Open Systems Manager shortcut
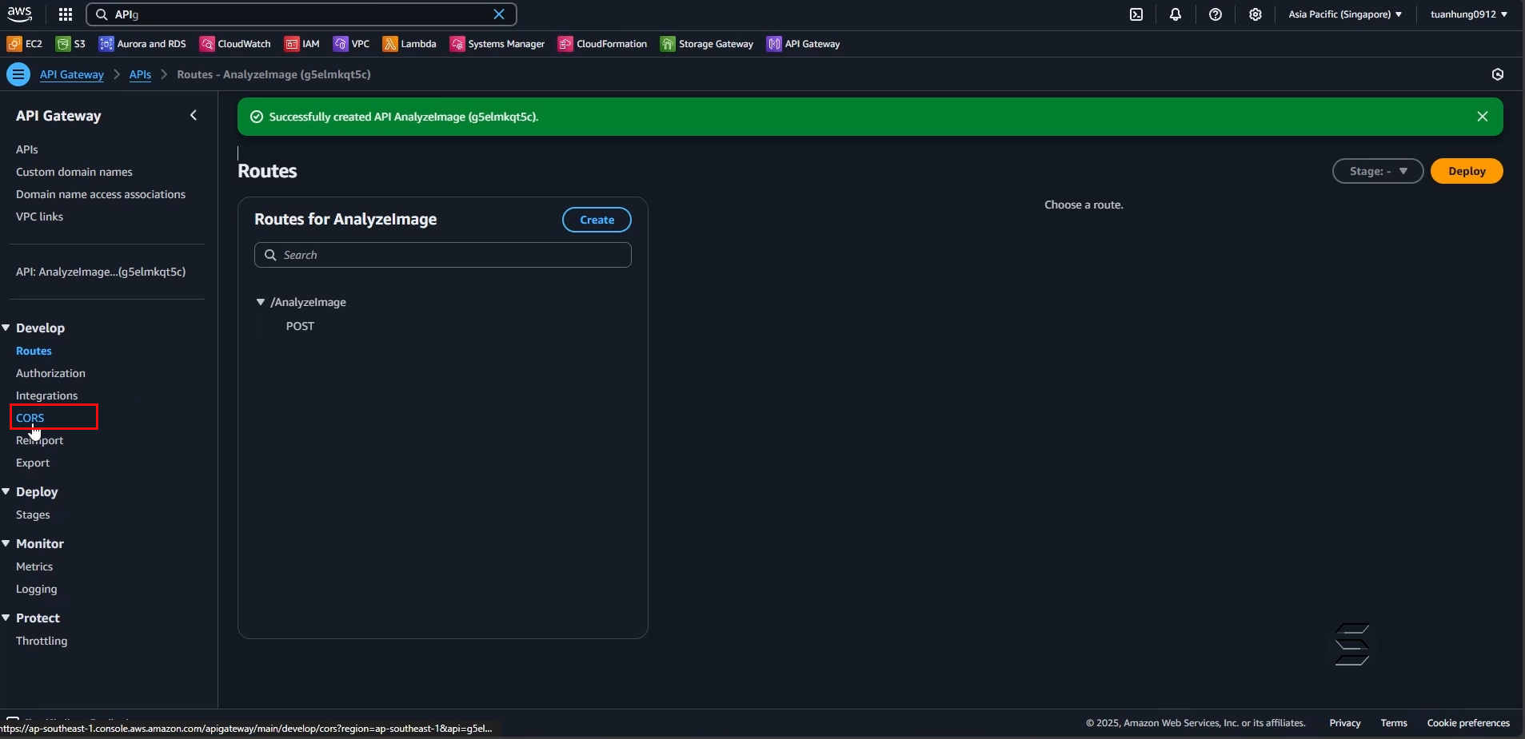Viewport: 1525px width, 739px height. coord(497,44)
